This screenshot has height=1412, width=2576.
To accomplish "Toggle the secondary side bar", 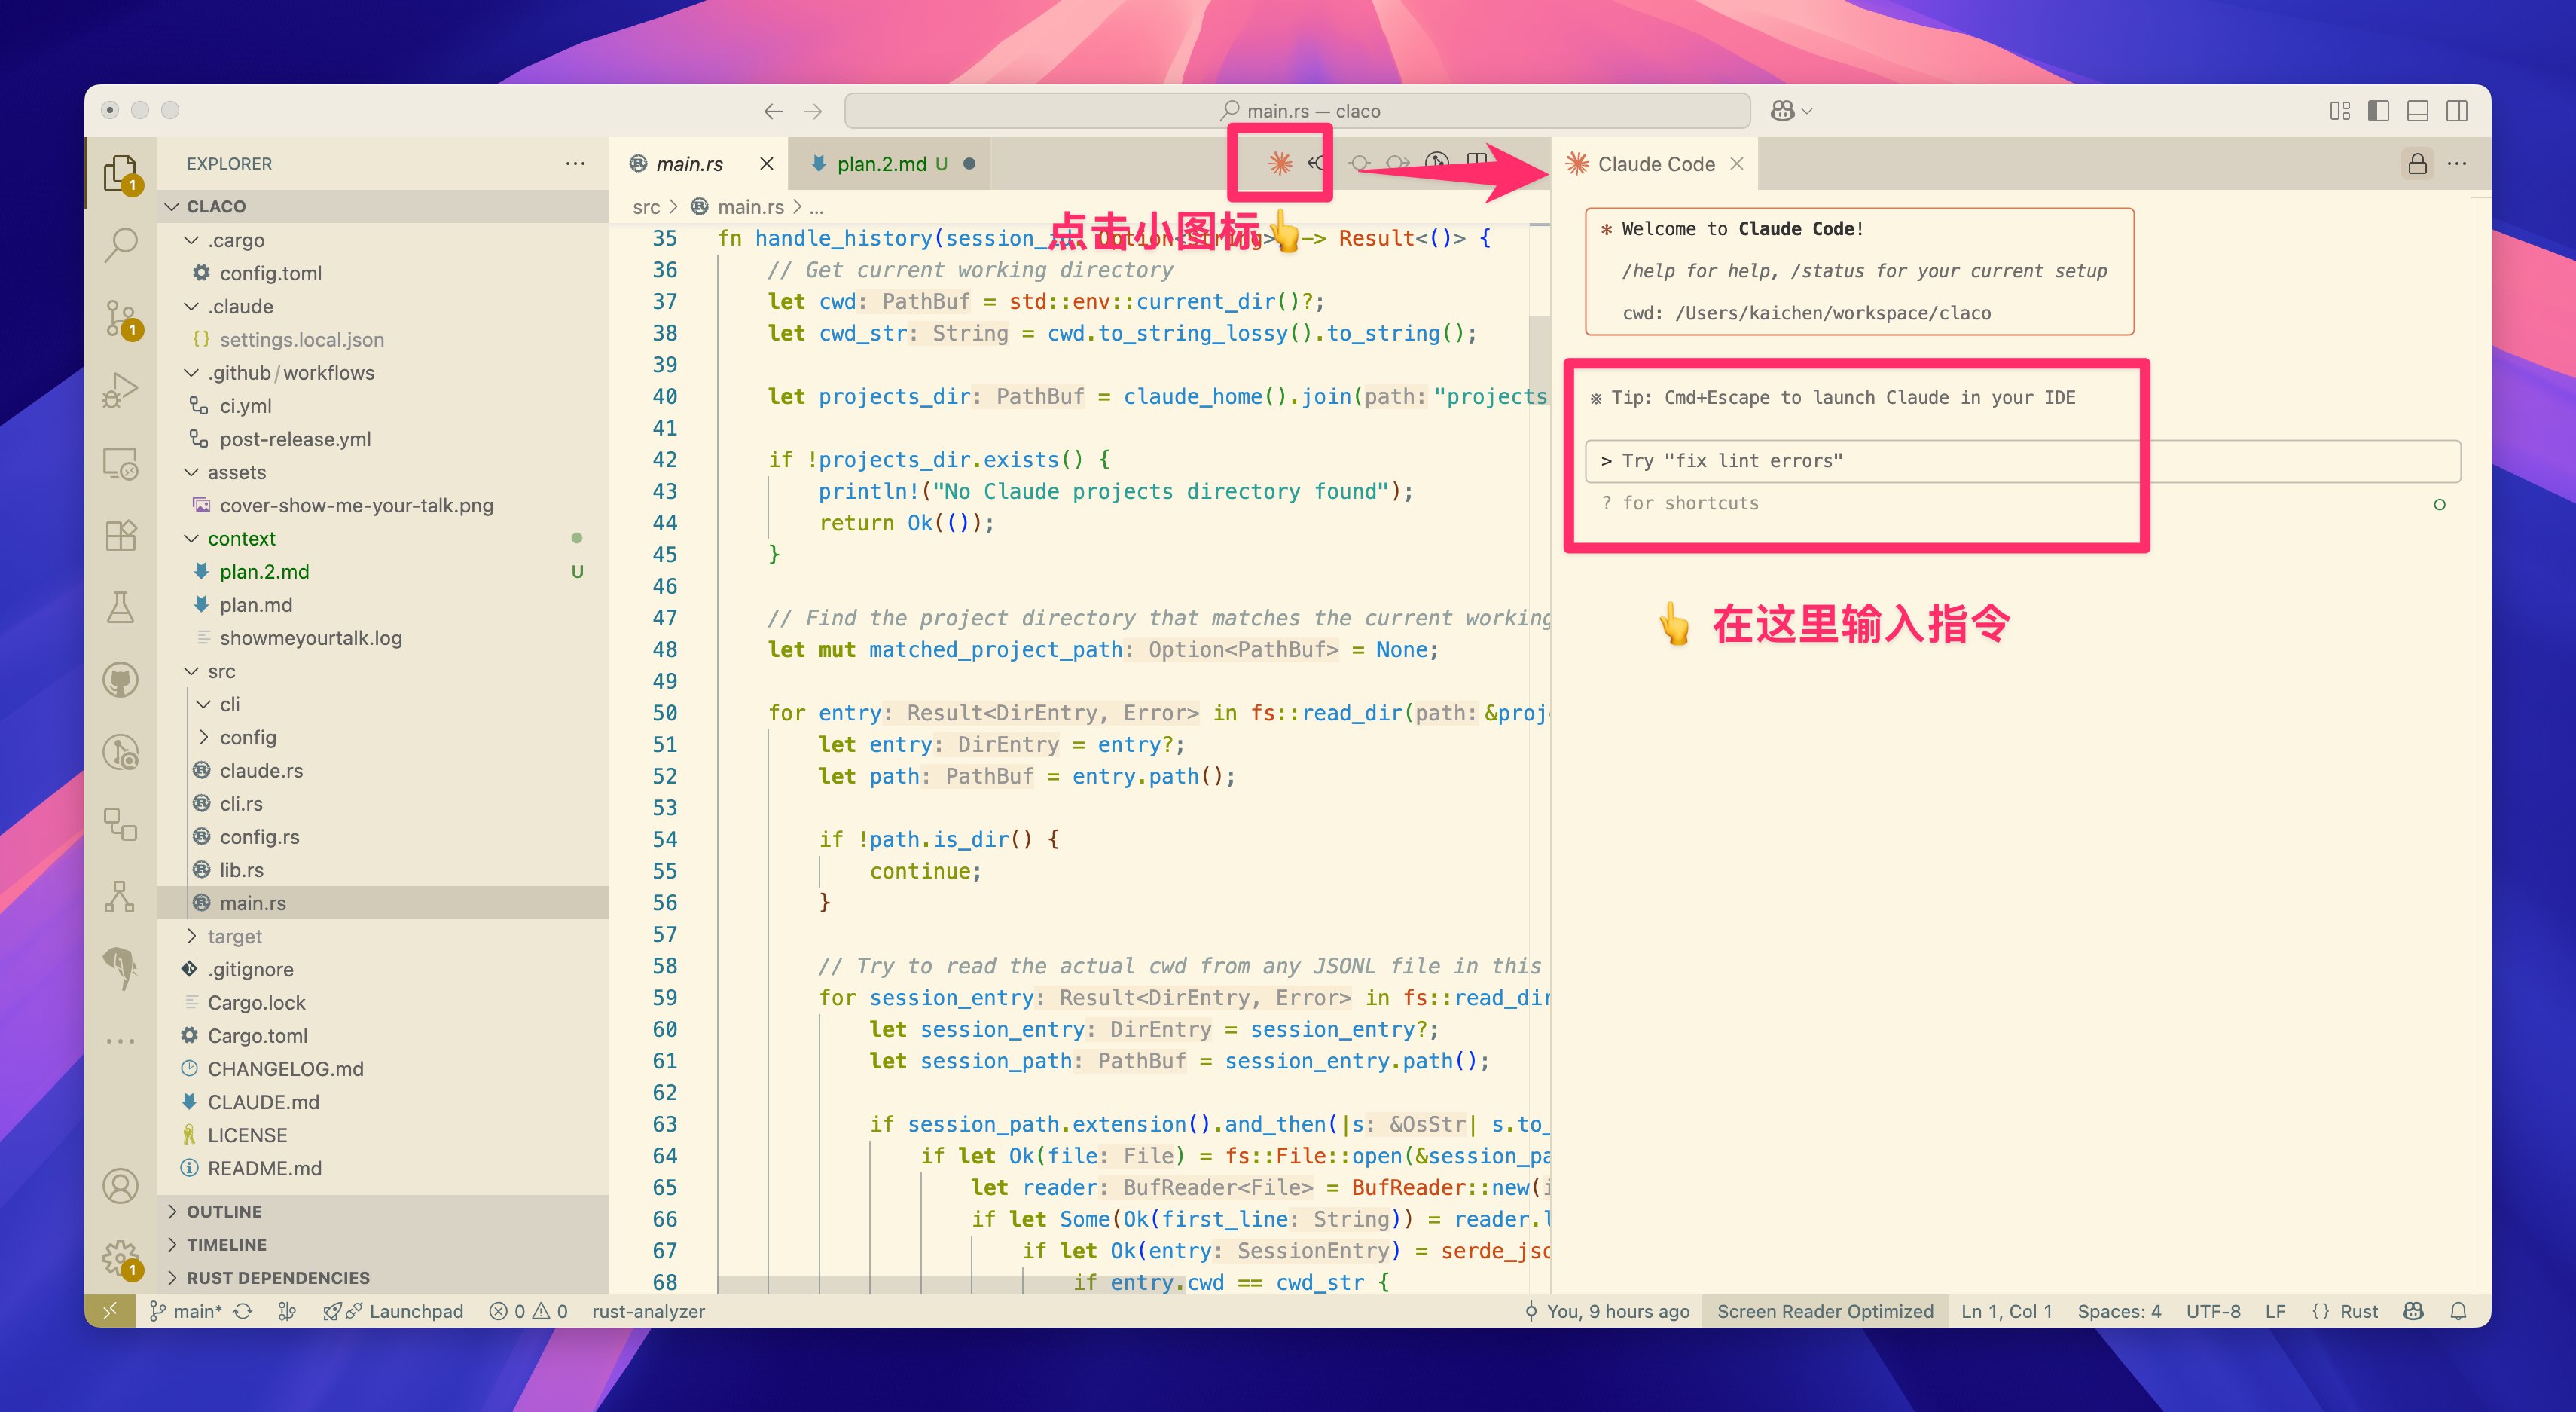I will (2457, 111).
